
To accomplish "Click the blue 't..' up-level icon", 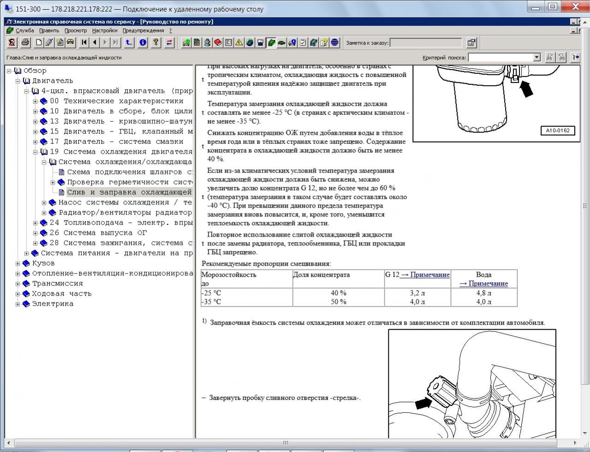I will (x=129, y=43).
